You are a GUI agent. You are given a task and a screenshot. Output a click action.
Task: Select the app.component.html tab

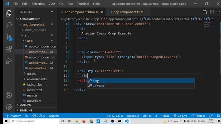click(81, 12)
